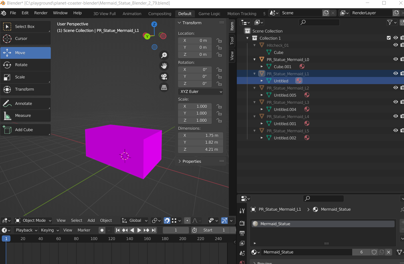
Task: Click material icon next to Cube.001
Action: 302,66
